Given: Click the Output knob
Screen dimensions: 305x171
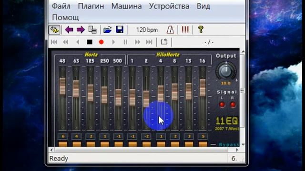Looking at the screenshot, I should (x=226, y=71).
